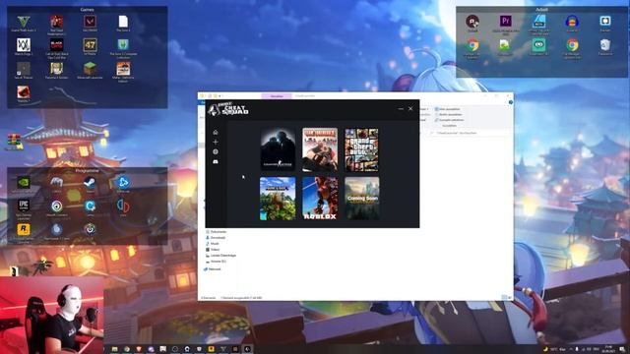Open Epic Games Launcher shortcut
The image size is (630, 354).
coord(24,208)
